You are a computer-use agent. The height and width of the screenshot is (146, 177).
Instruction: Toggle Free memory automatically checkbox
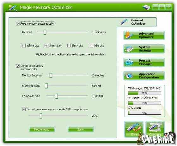(18, 24)
